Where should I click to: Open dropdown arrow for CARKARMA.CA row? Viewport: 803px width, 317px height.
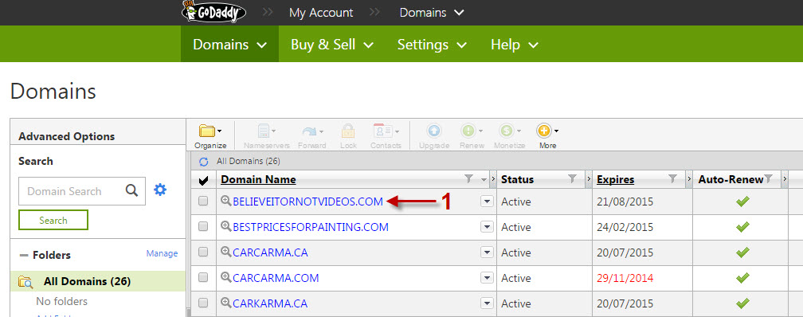coord(487,303)
